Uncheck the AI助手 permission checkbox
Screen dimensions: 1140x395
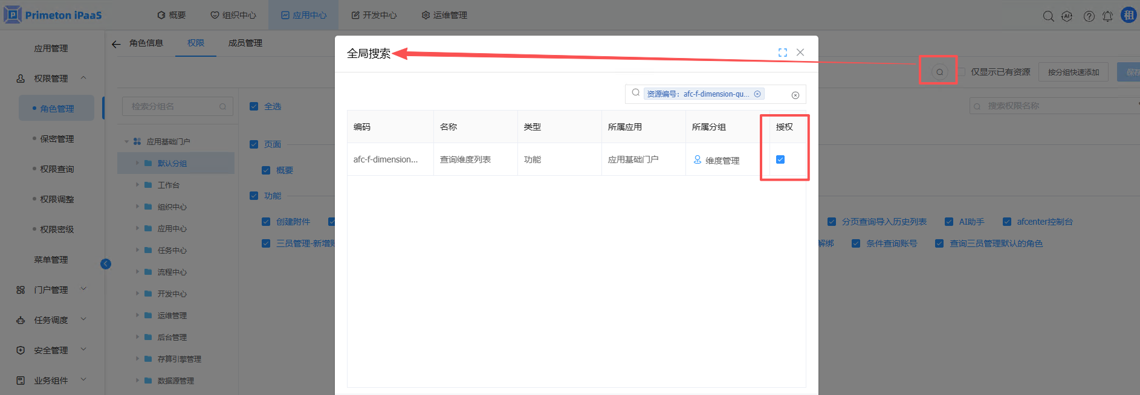tap(949, 222)
